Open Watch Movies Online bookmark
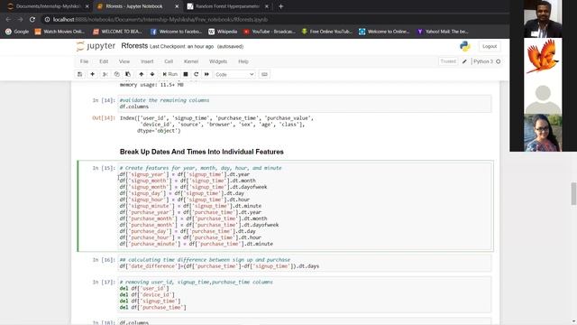The height and width of the screenshot is (325, 577). point(60,32)
